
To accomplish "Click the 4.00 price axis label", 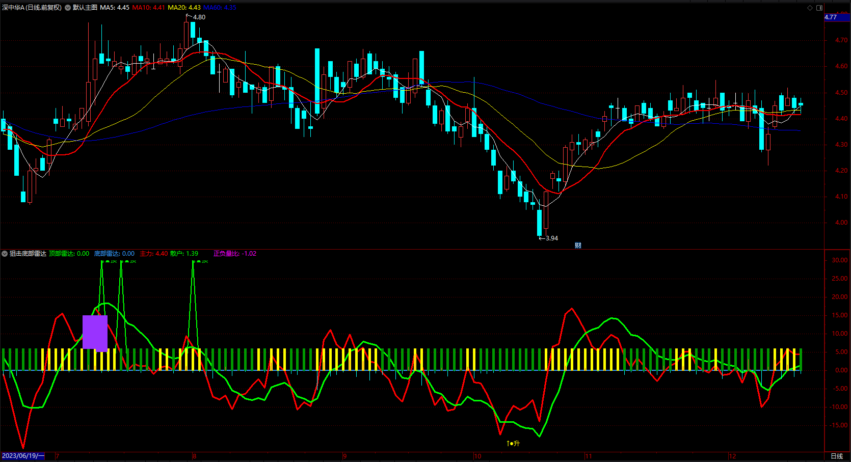I will coord(841,223).
